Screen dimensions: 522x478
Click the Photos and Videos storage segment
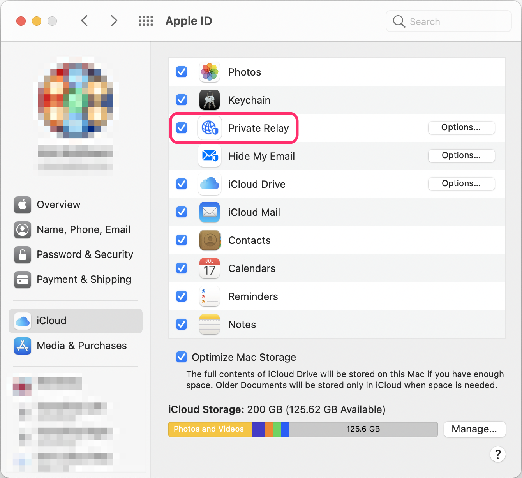pyautogui.click(x=210, y=429)
